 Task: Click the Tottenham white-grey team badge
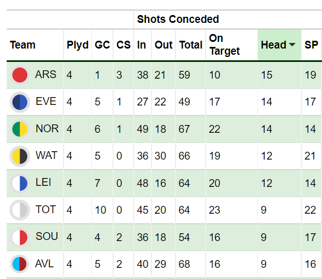click(19, 210)
